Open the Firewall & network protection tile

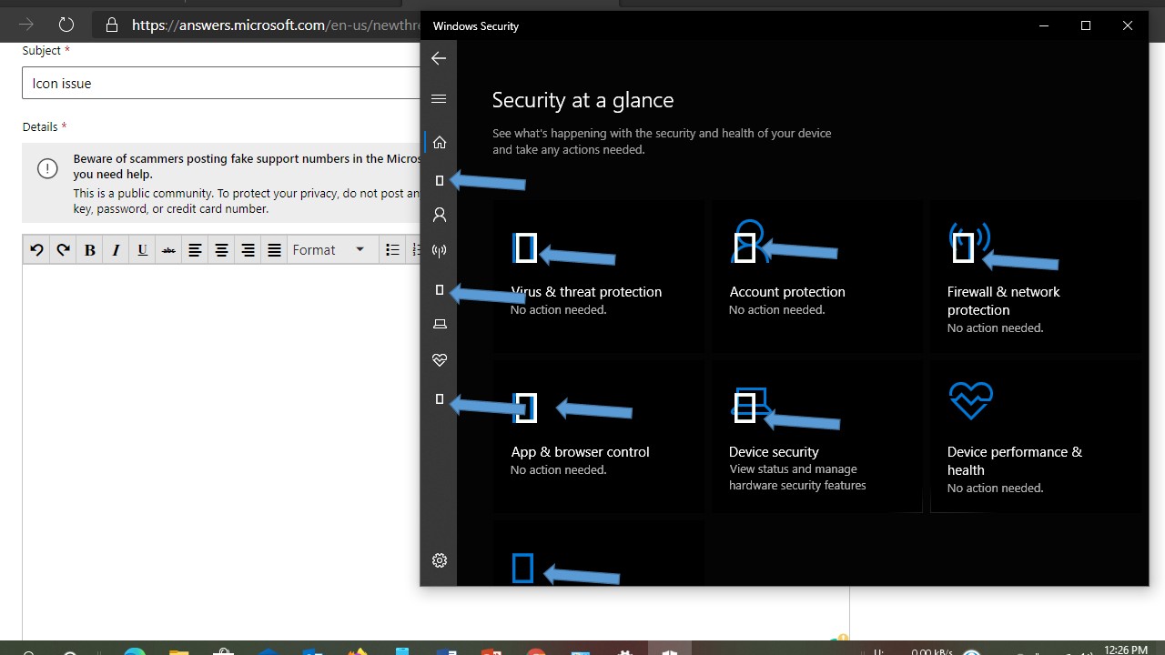[x=1035, y=277]
